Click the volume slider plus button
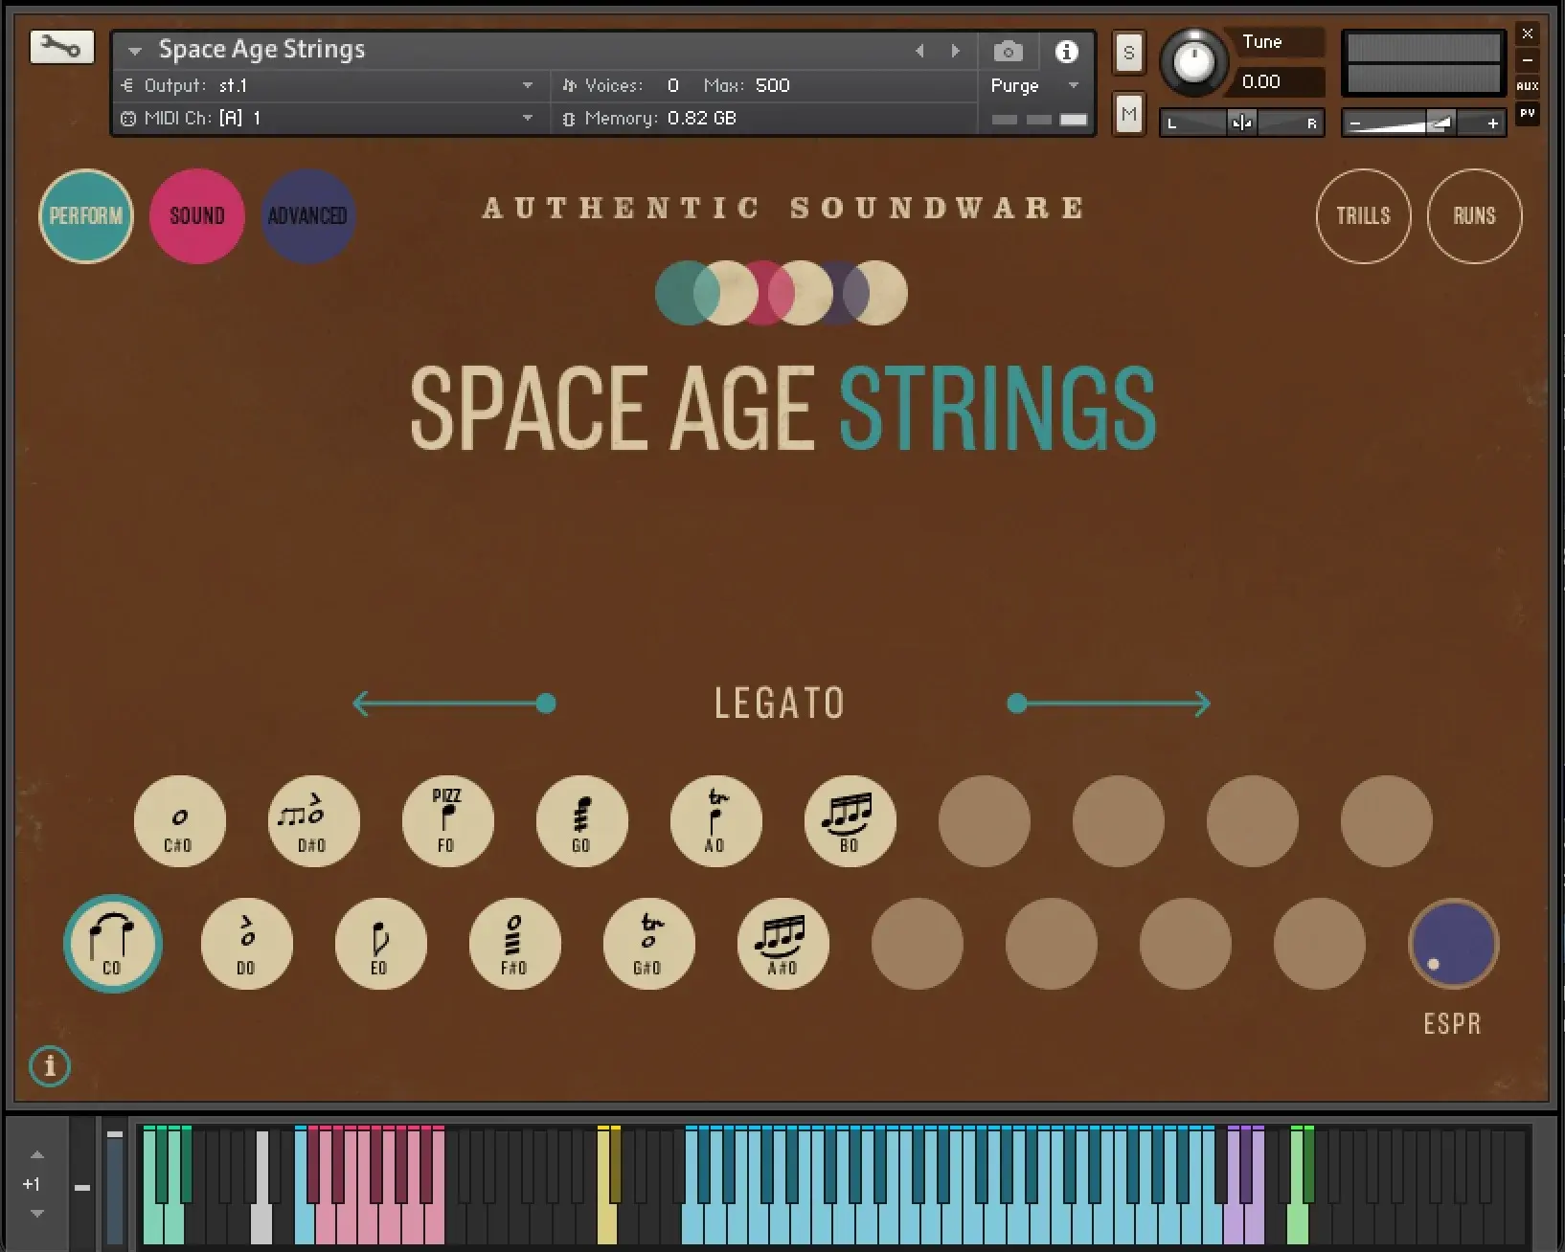 [x=1492, y=123]
